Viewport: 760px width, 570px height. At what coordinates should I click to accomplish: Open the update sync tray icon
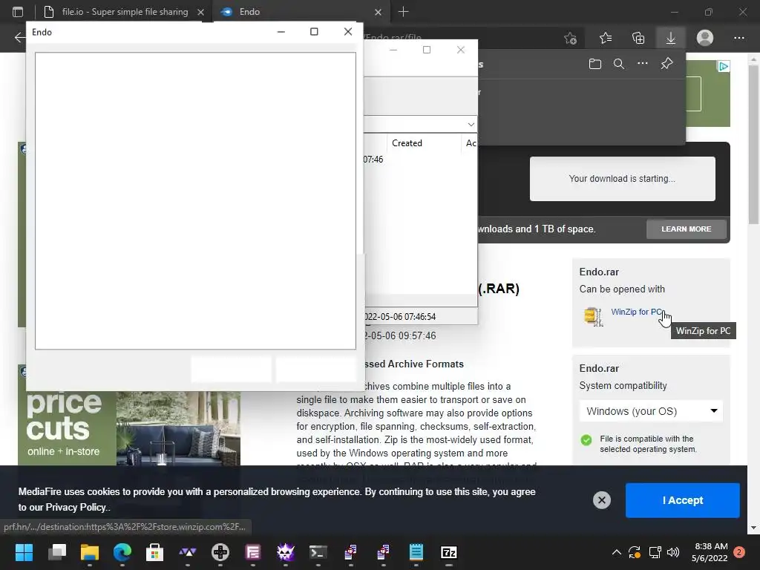pos(635,552)
